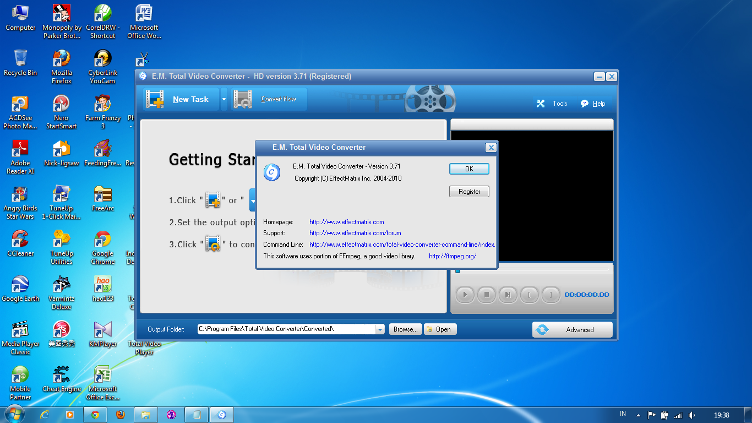Image resolution: width=752 pixels, height=423 pixels.
Task: Visit the ffmpeg.org link
Action: click(453, 256)
